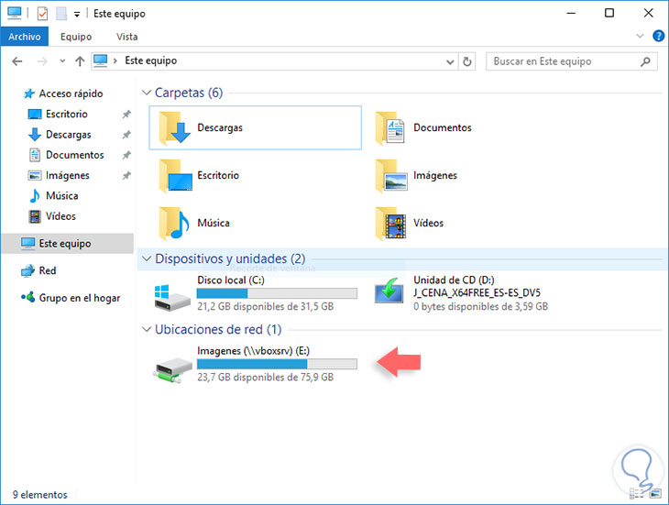Click the search magnifier icon
669x505 pixels.
pos(645,61)
